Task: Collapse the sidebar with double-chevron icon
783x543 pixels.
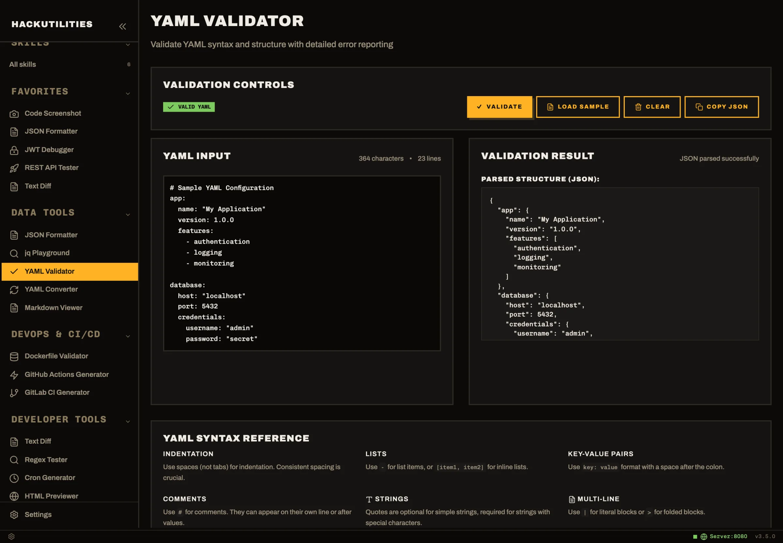Action: (123, 26)
